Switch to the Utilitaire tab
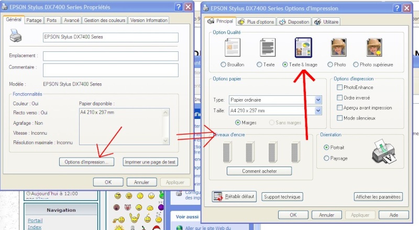Viewport: 419px width, 230px height. tap(326, 21)
